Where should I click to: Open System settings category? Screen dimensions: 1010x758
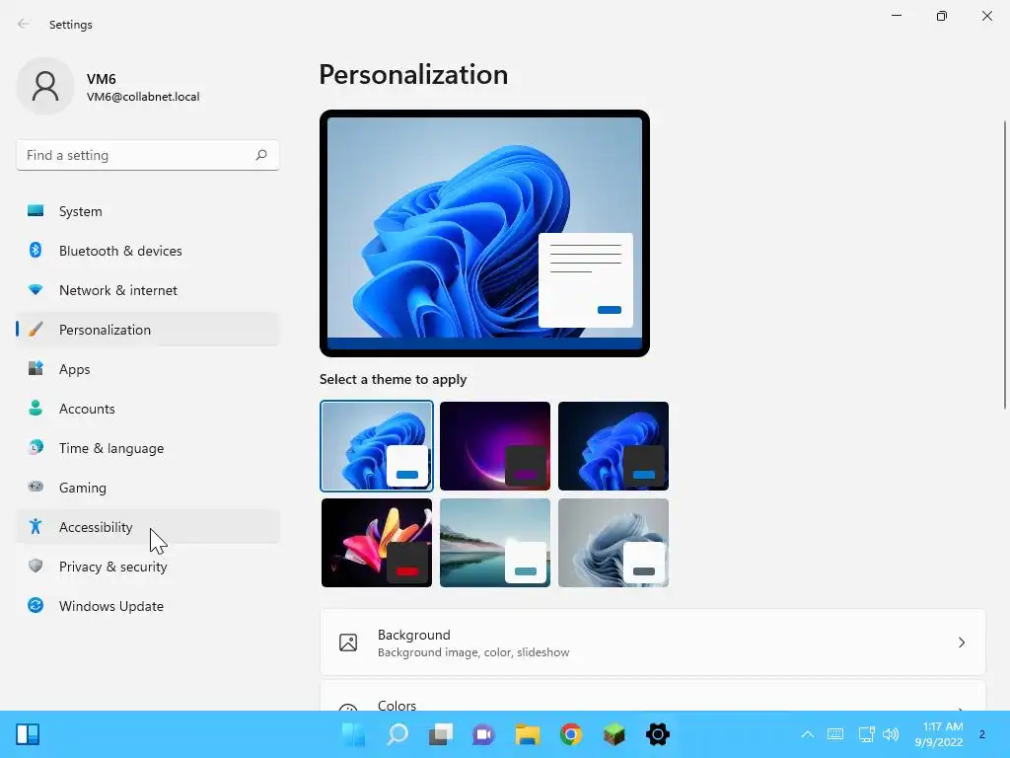coord(148,211)
